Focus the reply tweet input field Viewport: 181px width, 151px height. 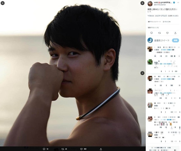pyautogui.click(x=162, y=40)
